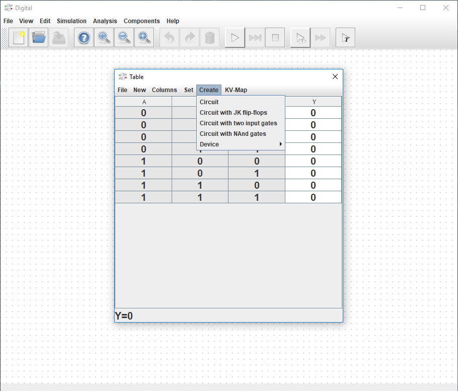Open the KV-Map menu
458x391 pixels.
(236, 90)
